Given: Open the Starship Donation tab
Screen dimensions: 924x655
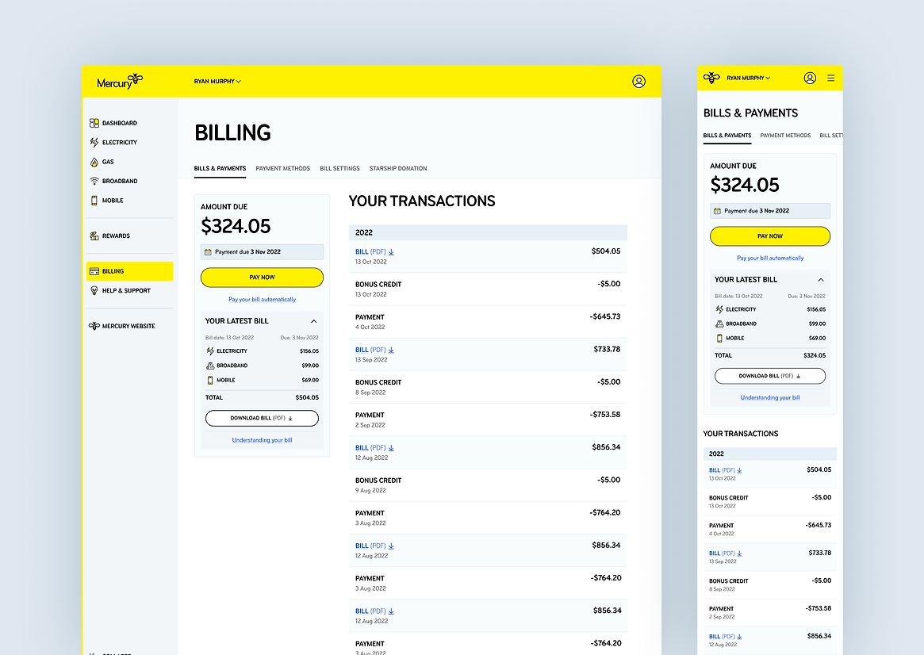Looking at the screenshot, I should [397, 168].
